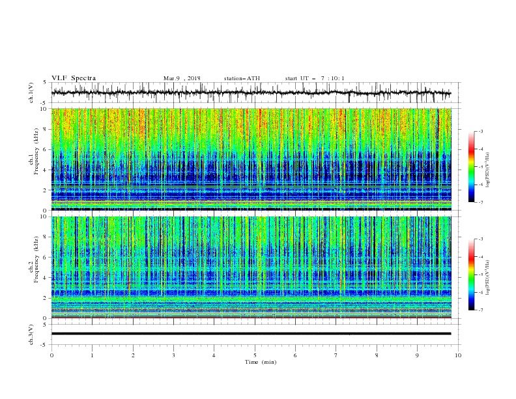Click the ch.2 spectrogram panel

251,267
